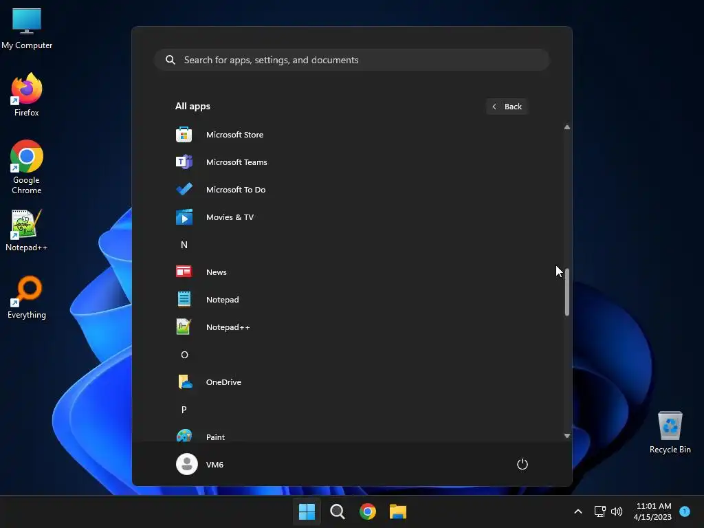Click the search magnifier icon in Start menu
The height and width of the screenshot is (528, 704).
point(170,60)
